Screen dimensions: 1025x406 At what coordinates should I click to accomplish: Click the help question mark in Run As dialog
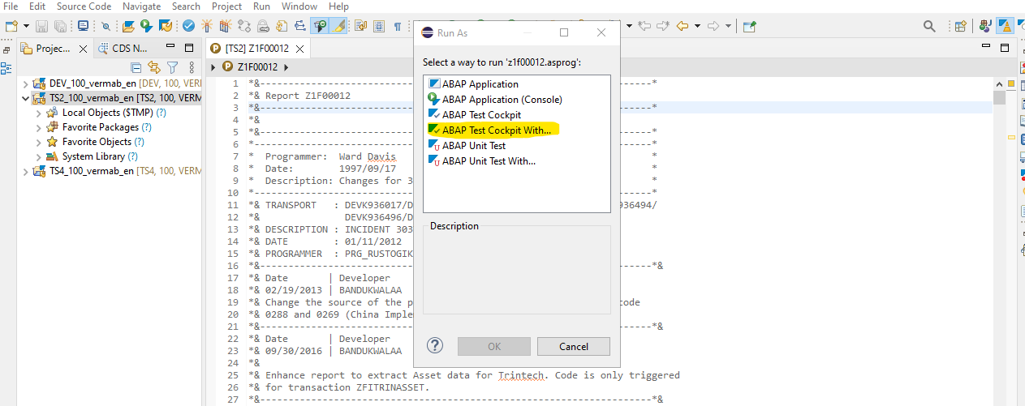(435, 346)
